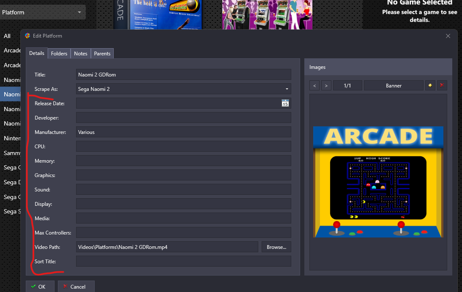The height and width of the screenshot is (292, 462).
Task: Select All in the platform list
Action: [7, 36]
